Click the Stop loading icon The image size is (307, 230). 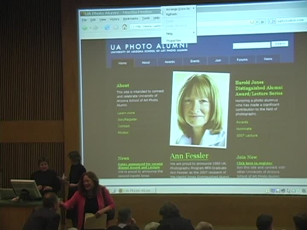click(116, 27)
